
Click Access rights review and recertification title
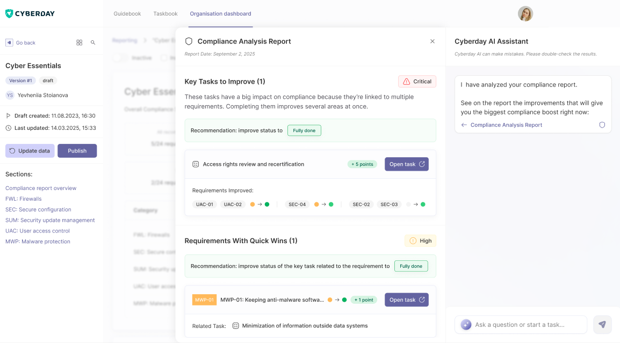[x=254, y=164]
